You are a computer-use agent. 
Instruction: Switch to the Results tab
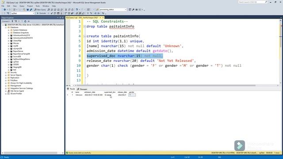point(71,89)
